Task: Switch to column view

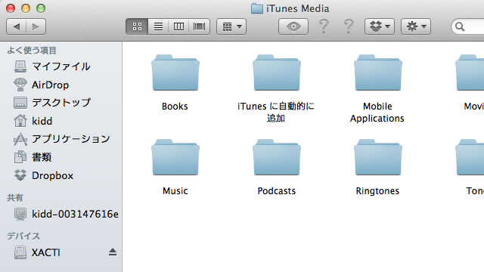Action: (x=178, y=26)
